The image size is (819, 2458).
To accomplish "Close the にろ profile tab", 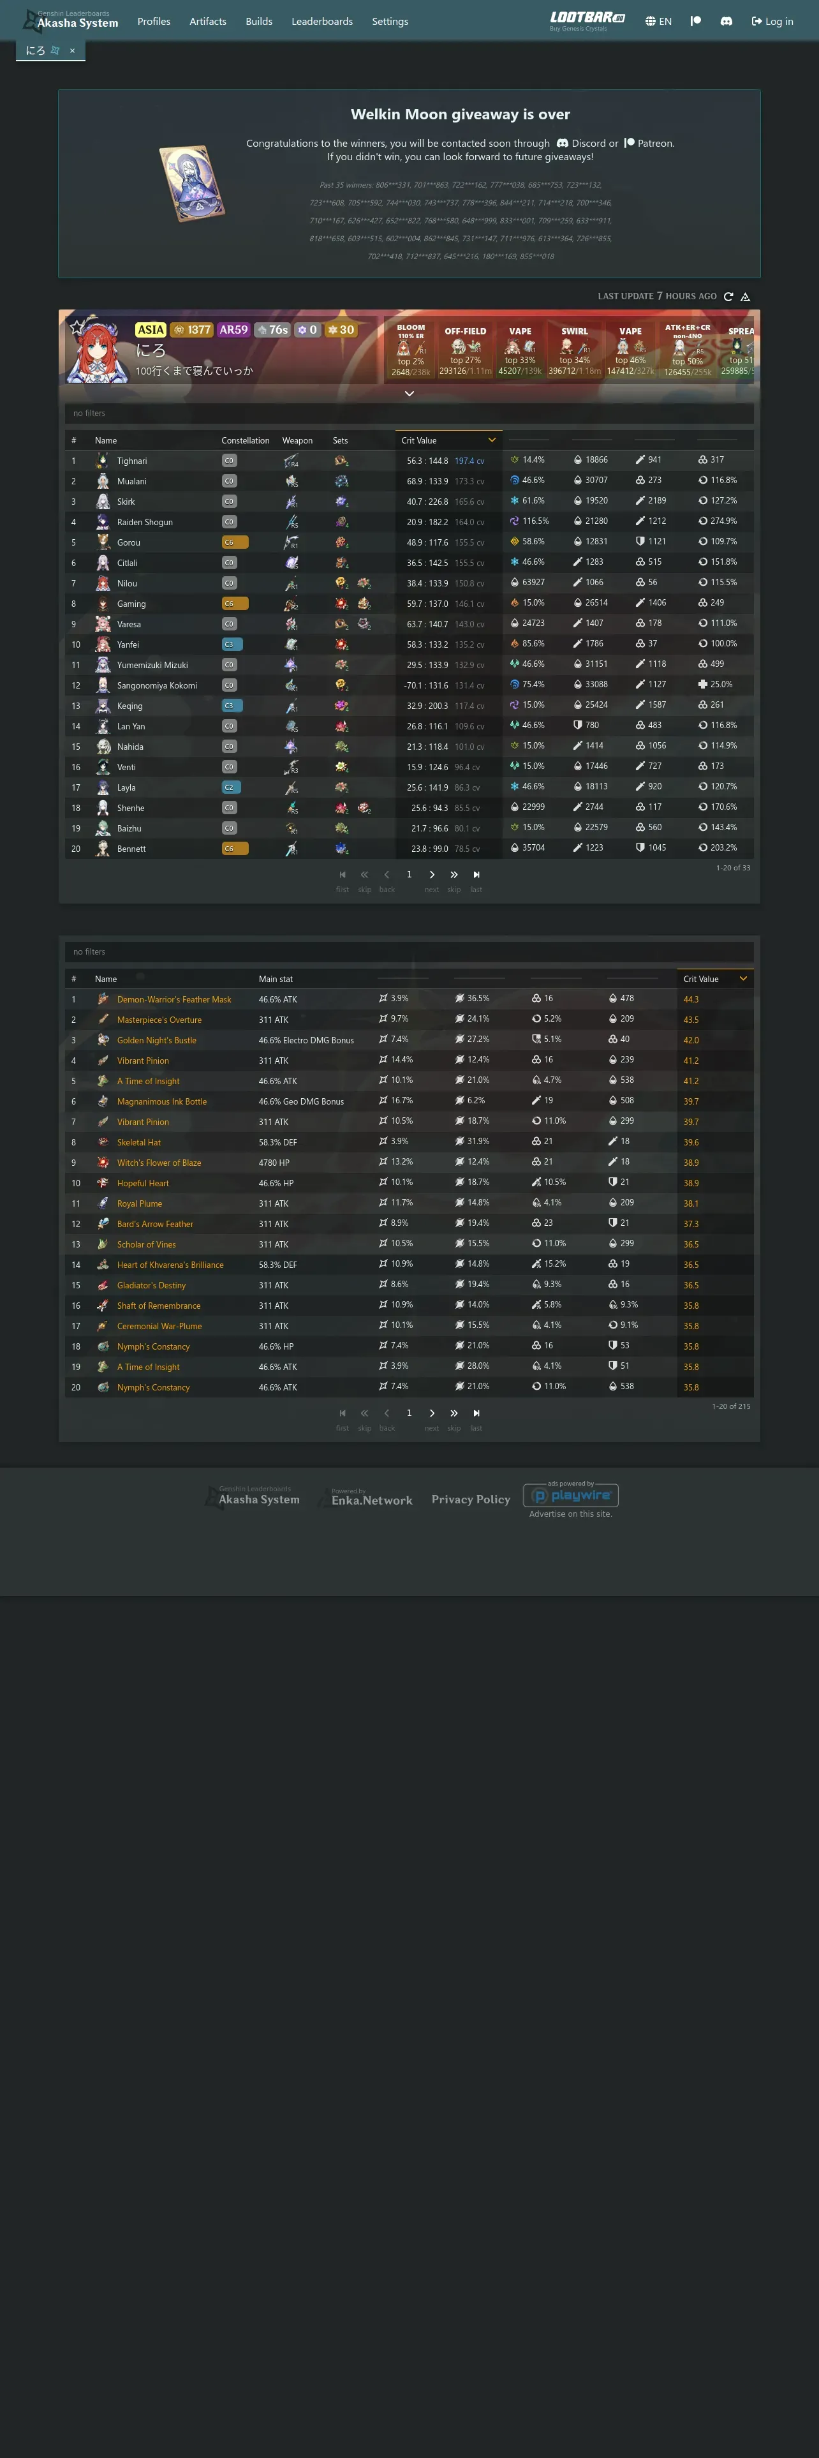I will (x=73, y=50).
